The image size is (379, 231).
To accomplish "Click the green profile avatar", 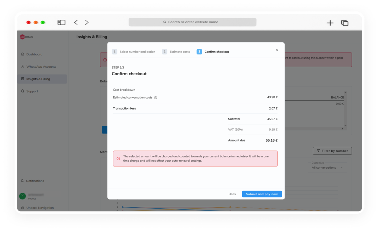I will (22, 196).
